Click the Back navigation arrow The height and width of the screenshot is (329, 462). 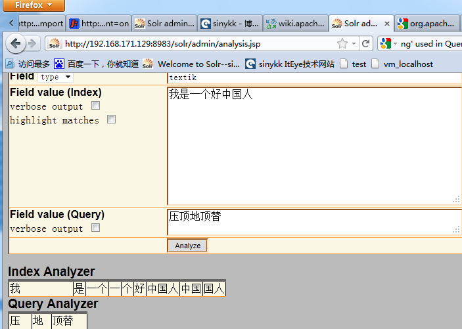tap(15, 44)
